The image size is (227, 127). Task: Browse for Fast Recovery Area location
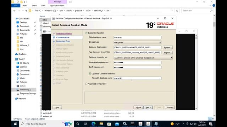pyautogui.click(x=168, y=53)
